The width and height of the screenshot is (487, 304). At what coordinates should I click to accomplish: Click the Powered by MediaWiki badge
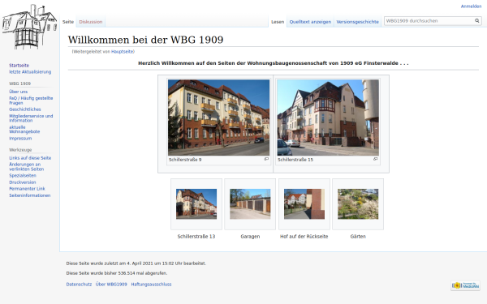coord(465,285)
